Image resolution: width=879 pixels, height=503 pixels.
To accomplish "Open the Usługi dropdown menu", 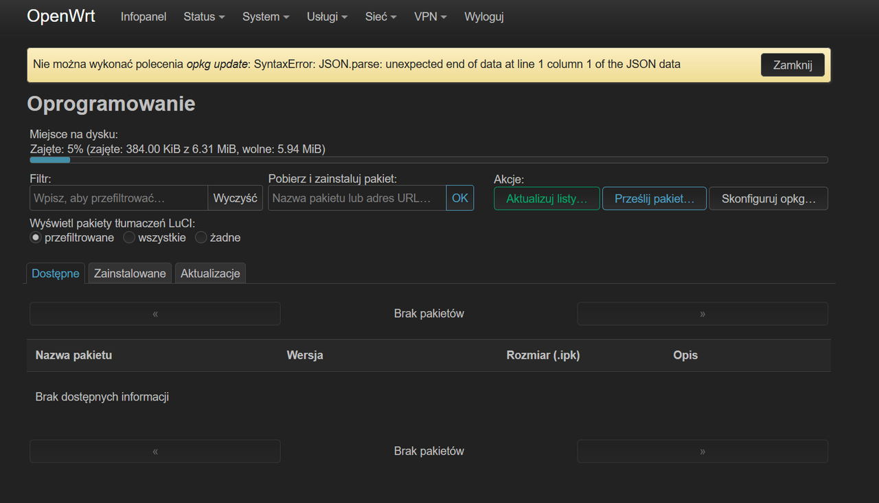I will tap(327, 16).
